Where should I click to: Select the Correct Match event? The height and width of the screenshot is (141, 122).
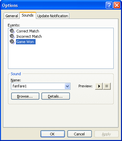point(28,31)
